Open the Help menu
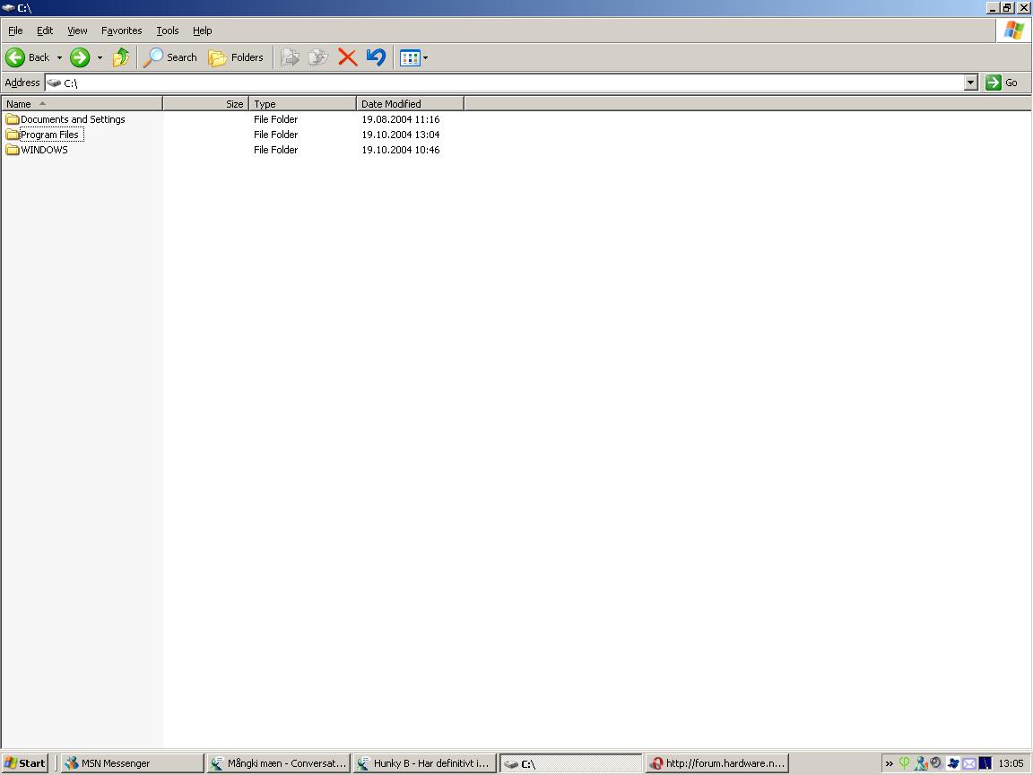 coord(203,30)
